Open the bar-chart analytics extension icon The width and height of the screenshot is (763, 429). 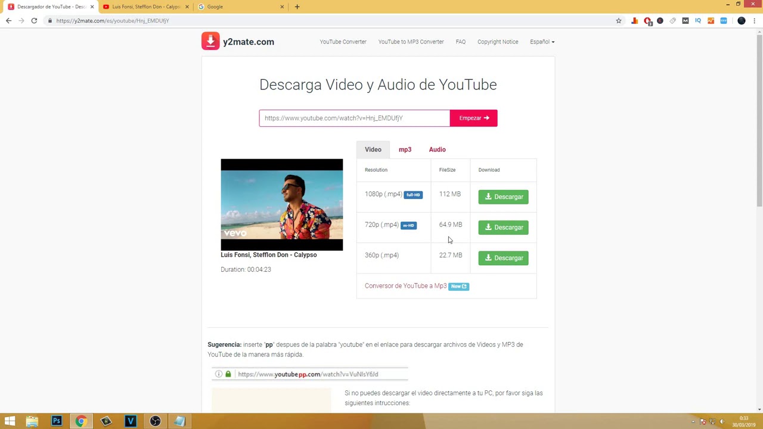point(634,21)
